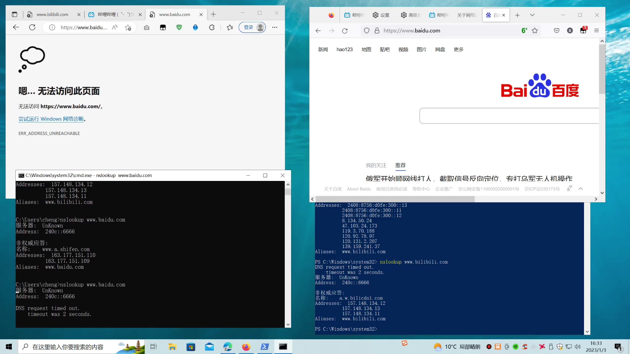Open a new tab in Firefox

pyautogui.click(x=517, y=15)
